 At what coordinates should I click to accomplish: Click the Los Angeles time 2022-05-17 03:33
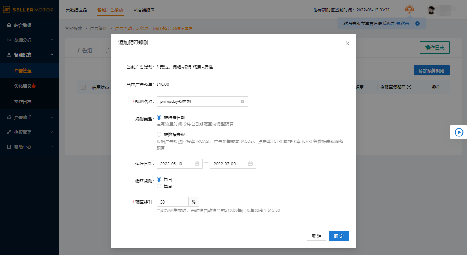(373, 10)
